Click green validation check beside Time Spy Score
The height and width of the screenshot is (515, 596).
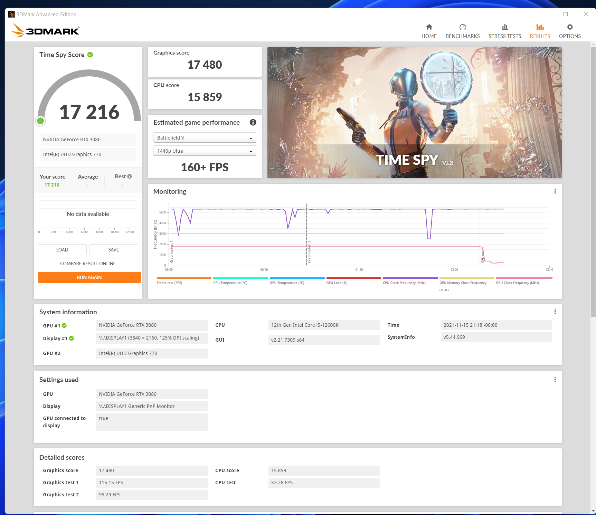90,55
